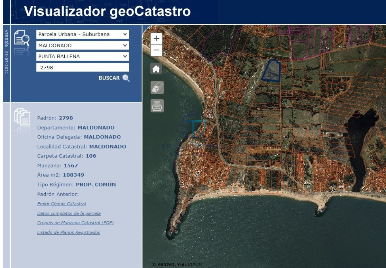Click the search document icon in search panel
The height and width of the screenshot is (268, 386).
pos(22,38)
